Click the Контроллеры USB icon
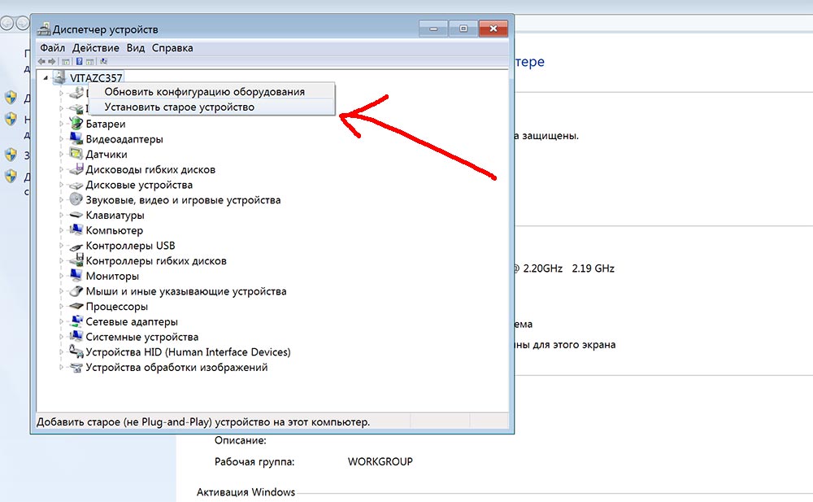 click(x=76, y=246)
